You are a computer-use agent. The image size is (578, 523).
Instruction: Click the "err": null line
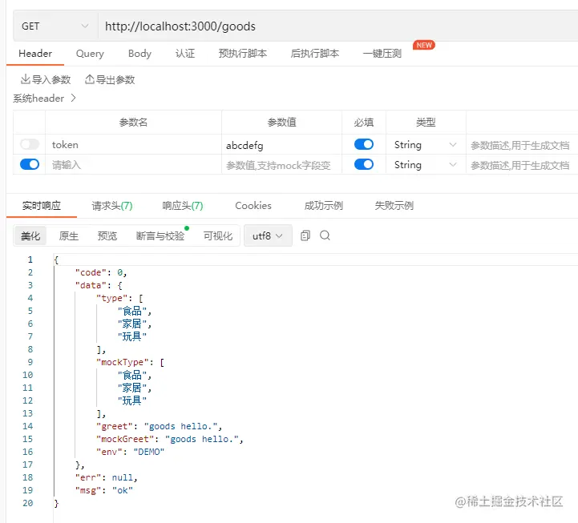pyautogui.click(x=107, y=477)
